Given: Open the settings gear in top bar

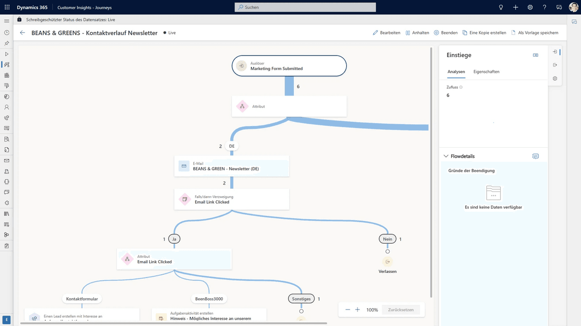Looking at the screenshot, I should (x=530, y=8).
